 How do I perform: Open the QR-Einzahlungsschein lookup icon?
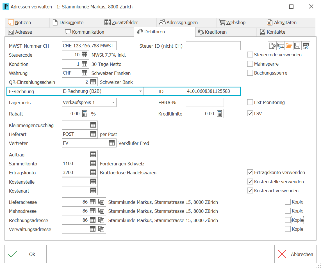pos(93,82)
